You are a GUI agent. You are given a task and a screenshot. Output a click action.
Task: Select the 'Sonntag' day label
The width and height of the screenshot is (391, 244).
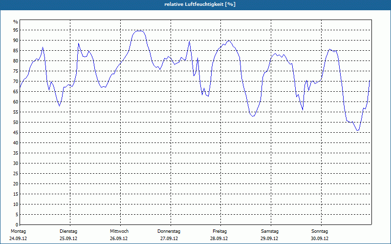(320, 231)
